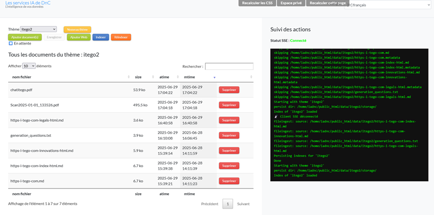The width and height of the screenshot is (434, 215).
Task: Click the greyed Enregistrer button
Action: point(54,37)
